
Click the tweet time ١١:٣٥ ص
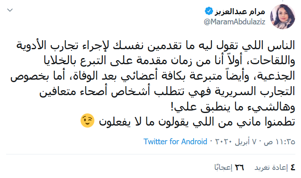click(x=280, y=142)
